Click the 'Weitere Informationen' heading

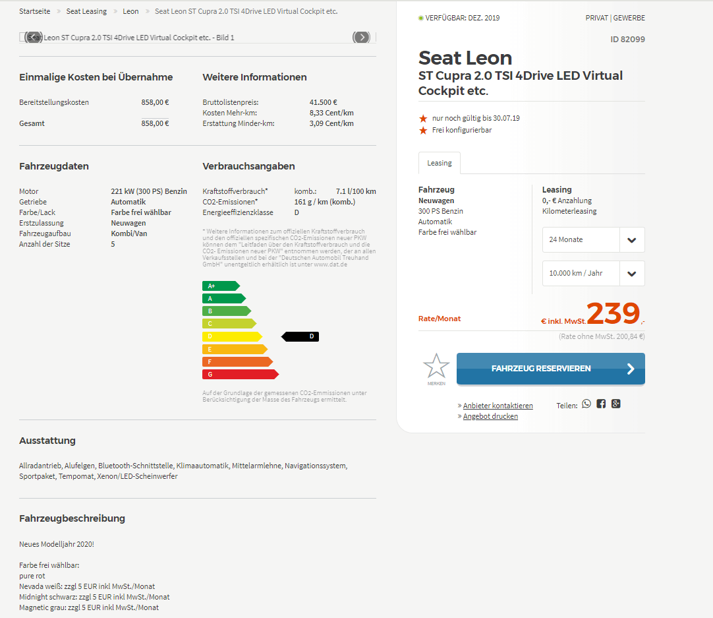[x=254, y=77]
